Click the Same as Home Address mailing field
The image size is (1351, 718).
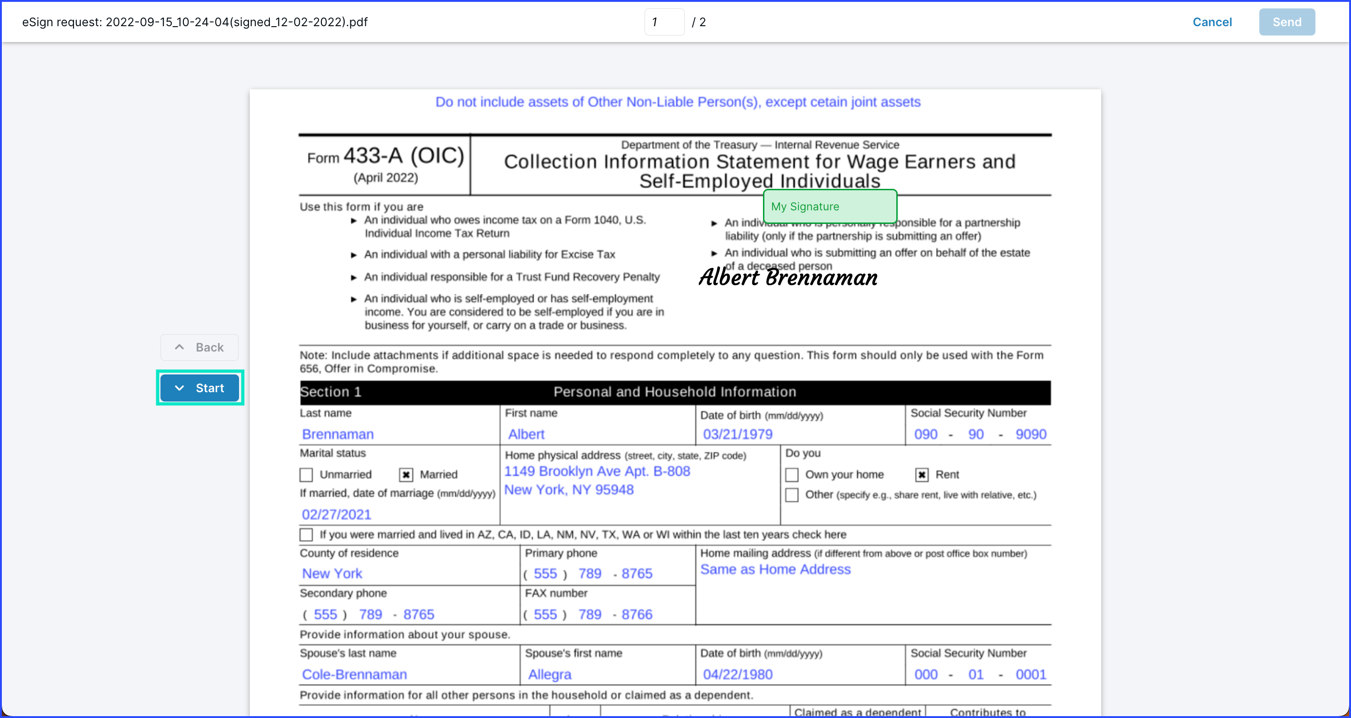point(775,569)
